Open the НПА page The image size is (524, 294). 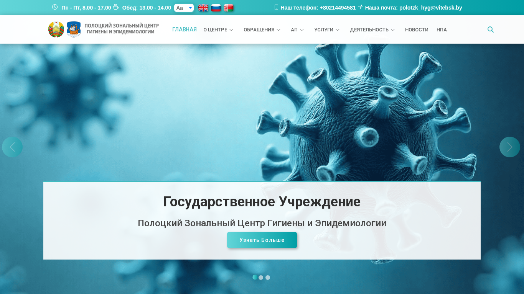(442, 30)
